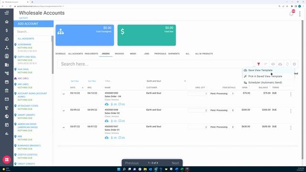Sort by the DATE column header

click(73, 87)
